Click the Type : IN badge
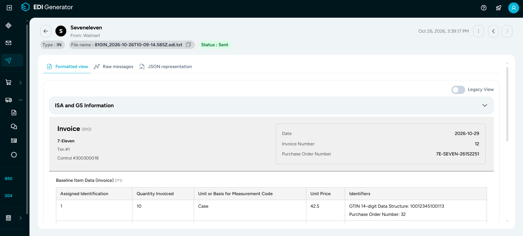This screenshot has width=523, height=236. pos(52,45)
